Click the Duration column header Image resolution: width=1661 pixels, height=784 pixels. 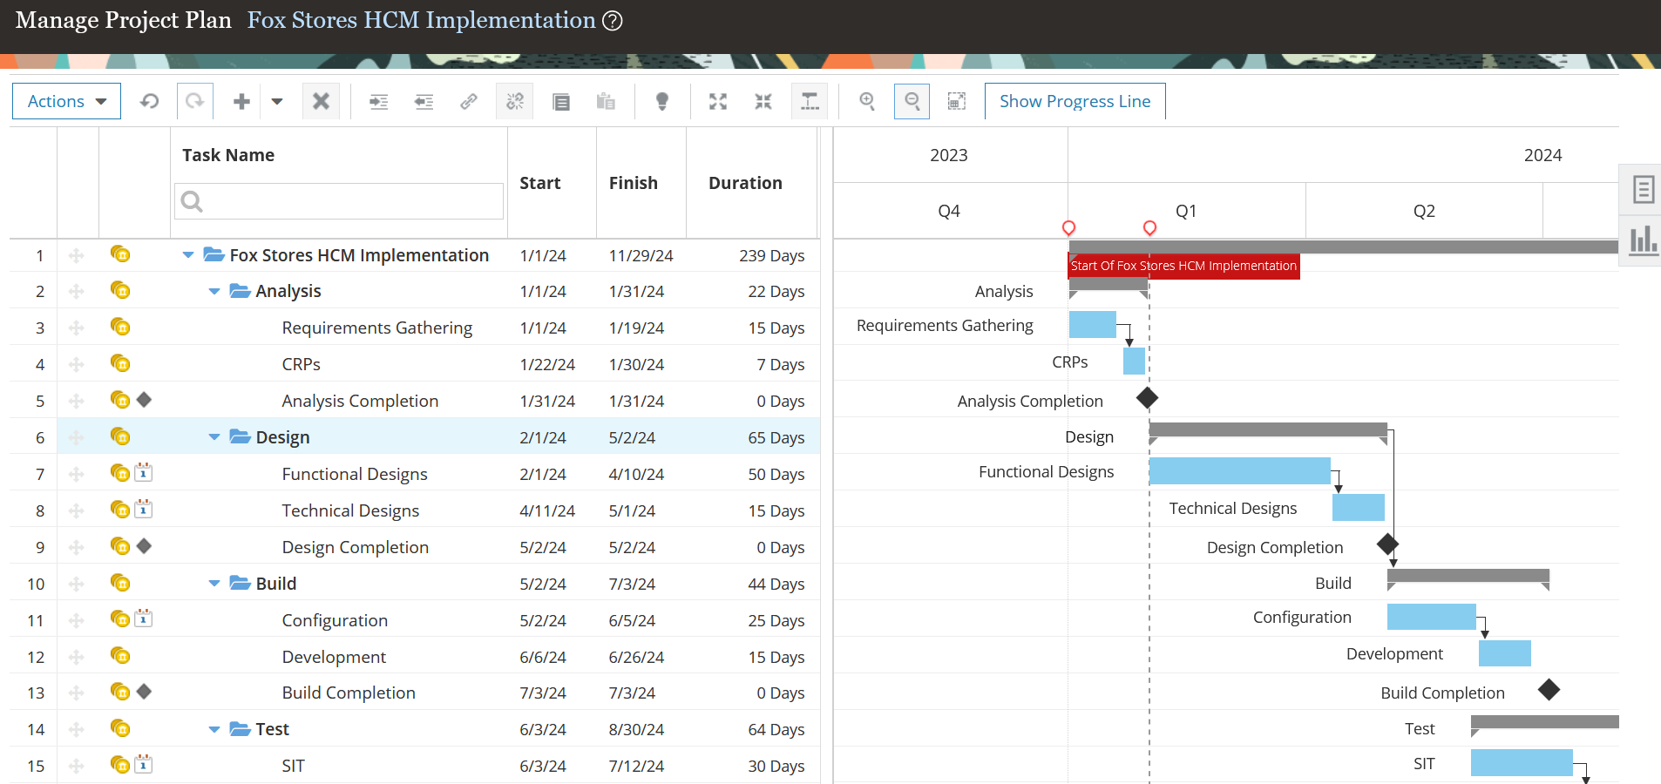tap(745, 183)
